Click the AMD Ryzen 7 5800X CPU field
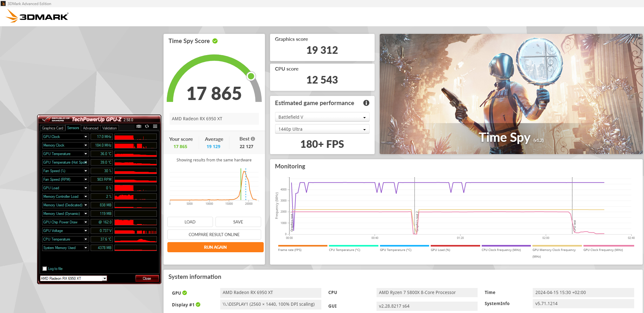This screenshot has height=313, width=644. [x=427, y=292]
